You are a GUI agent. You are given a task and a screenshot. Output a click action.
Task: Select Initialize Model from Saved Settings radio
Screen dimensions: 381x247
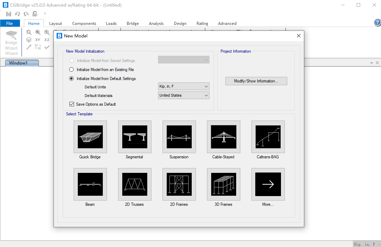click(72, 61)
